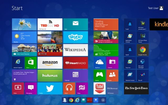Launch the Maps tile
The height and width of the screenshot is (105, 168).
click(x=82, y=88)
